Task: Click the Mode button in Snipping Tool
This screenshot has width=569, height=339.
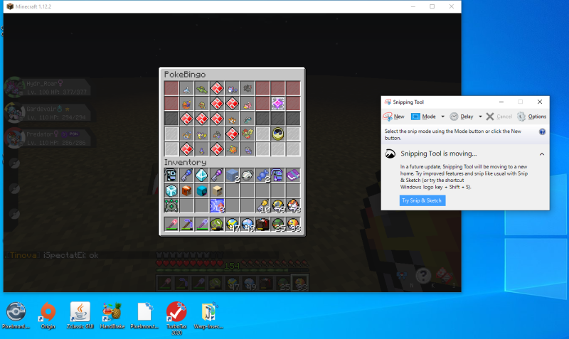Action: (x=424, y=117)
